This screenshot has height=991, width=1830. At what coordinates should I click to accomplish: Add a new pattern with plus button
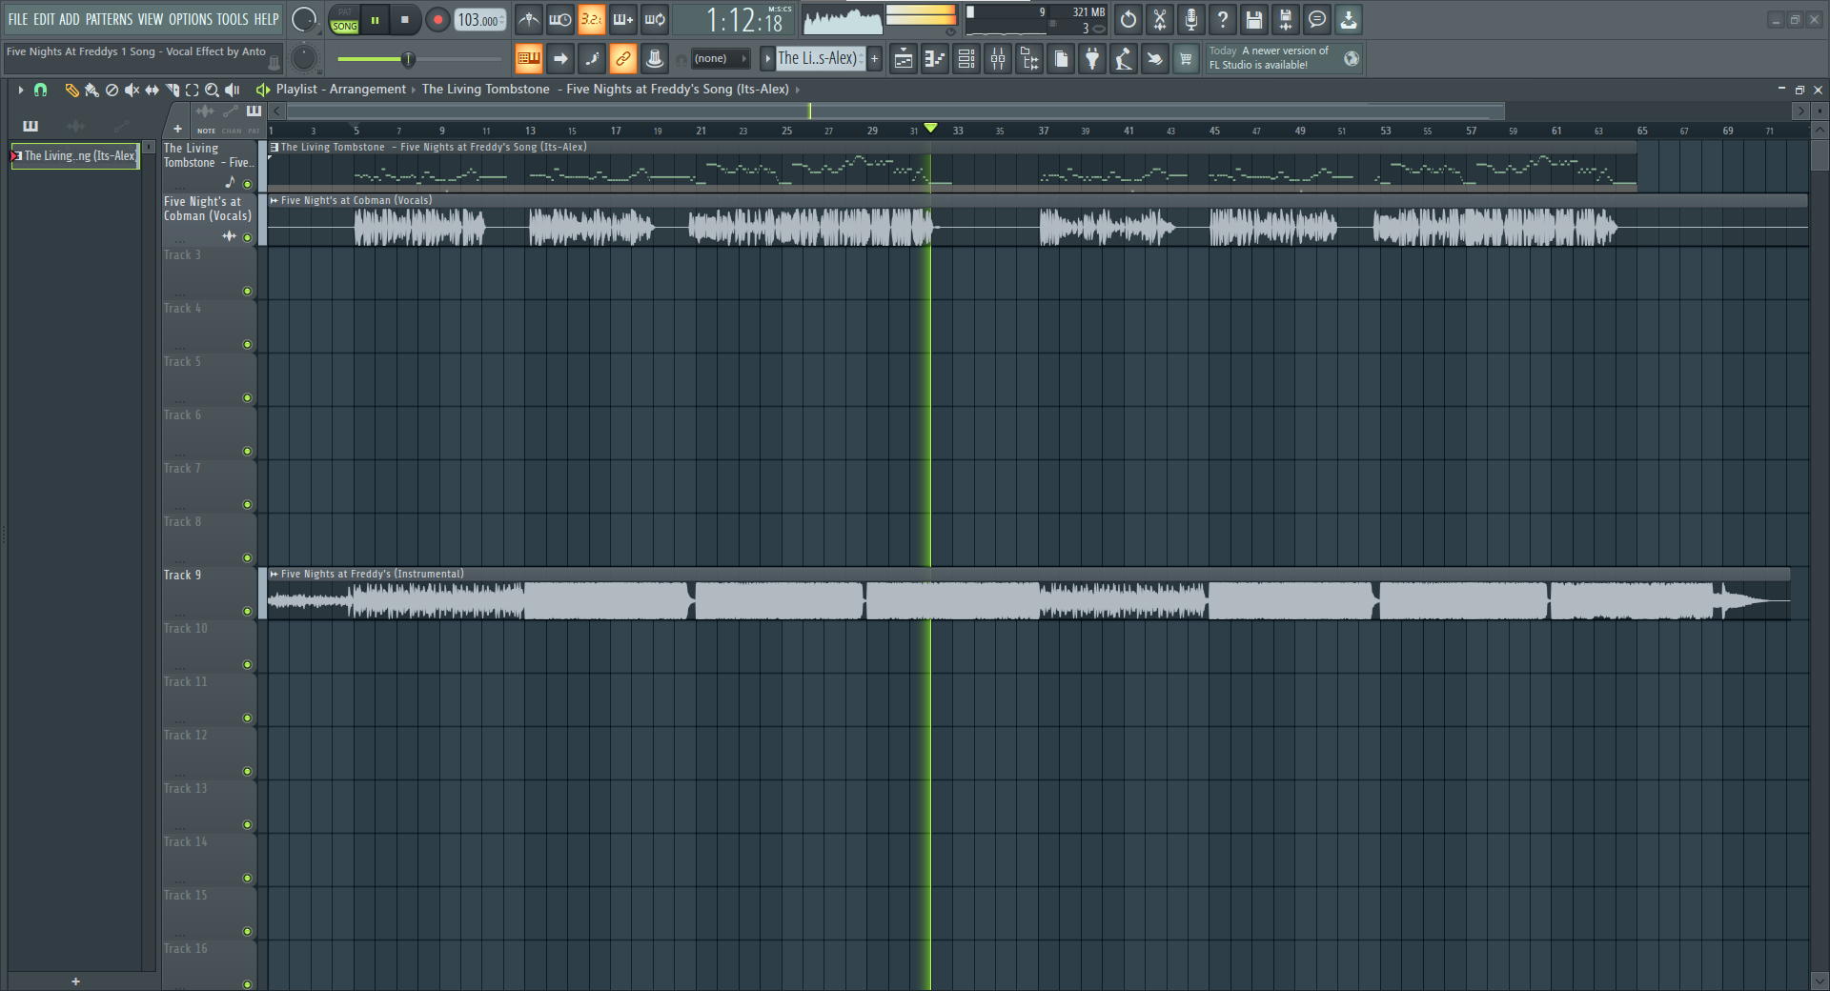pyautogui.click(x=874, y=58)
